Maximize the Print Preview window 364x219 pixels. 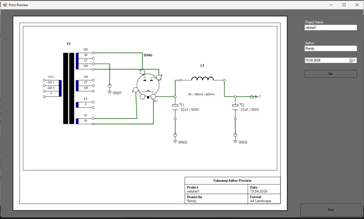344,5
